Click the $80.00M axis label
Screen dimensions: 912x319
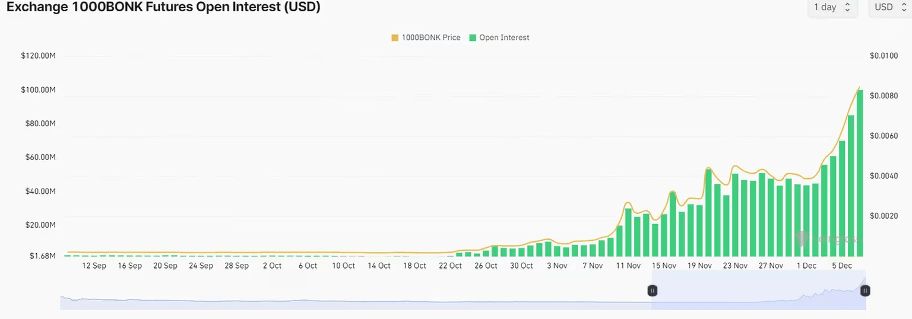click(40, 123)
